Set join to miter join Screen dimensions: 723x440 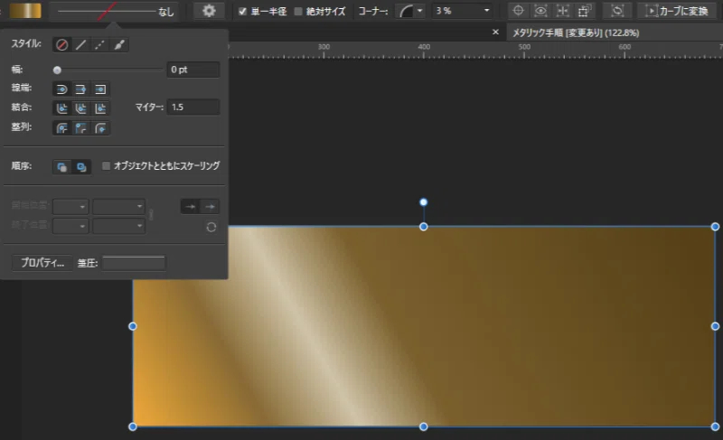click(100, 108)
